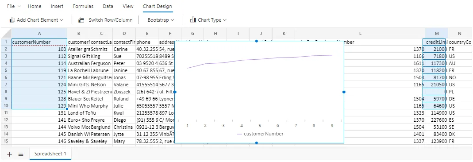The height and width of the screenshot is (162, 473).
Task: Switch to the Home tab
Action: (35, 6)
